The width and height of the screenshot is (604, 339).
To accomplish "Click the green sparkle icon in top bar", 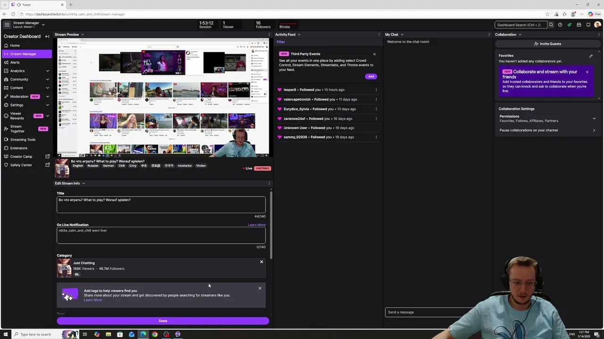I will [x=570, y=24].
